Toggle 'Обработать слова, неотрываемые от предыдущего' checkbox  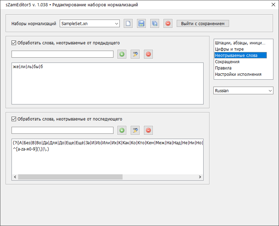[x=14, y=43]
